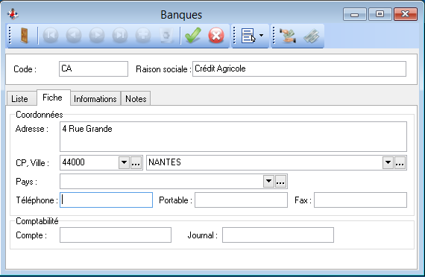Click the Portable phone input field

pyautogui.click(x=242, y=200)
